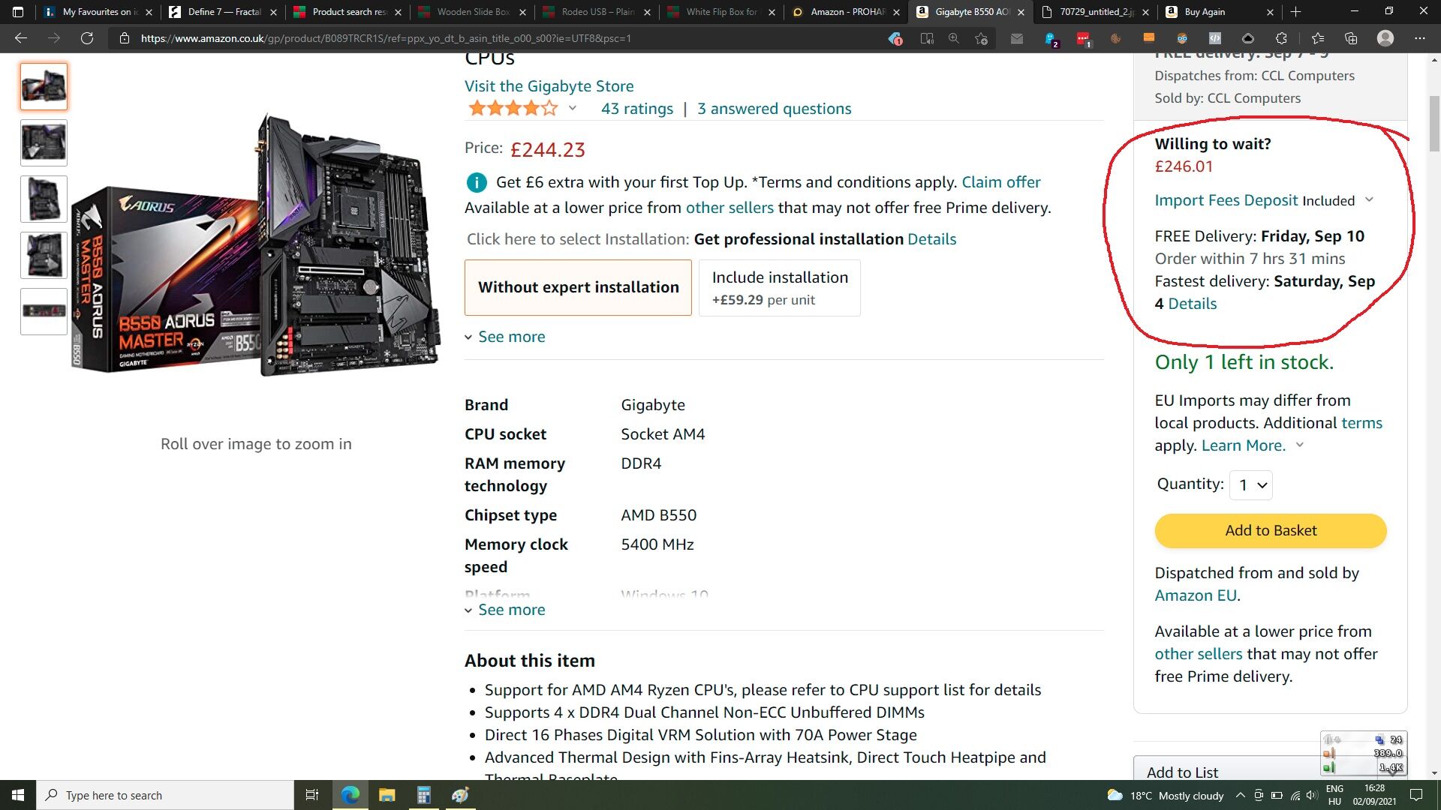Select Include installation option
Screen dimensions: 1441x810
(x=780, y=288)
